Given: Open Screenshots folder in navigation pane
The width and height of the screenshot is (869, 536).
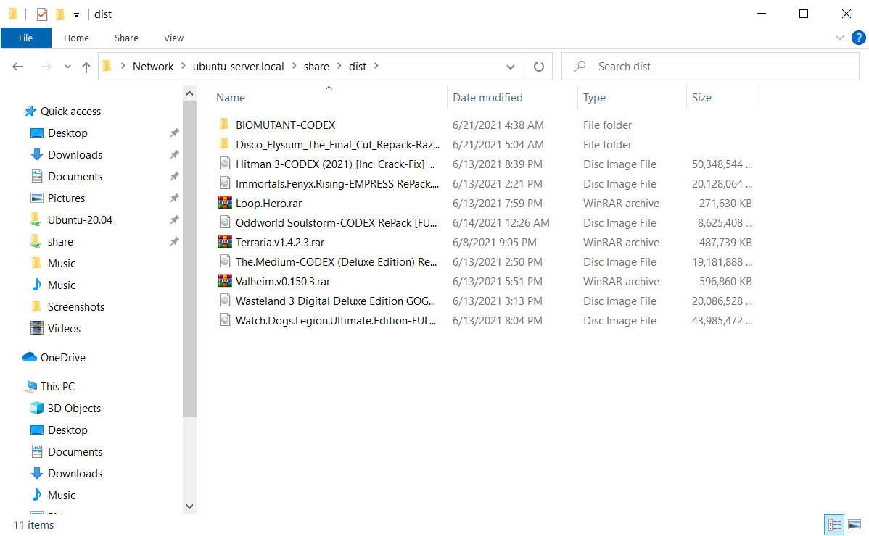Looking at the screenshot, I should pos(76,307).
